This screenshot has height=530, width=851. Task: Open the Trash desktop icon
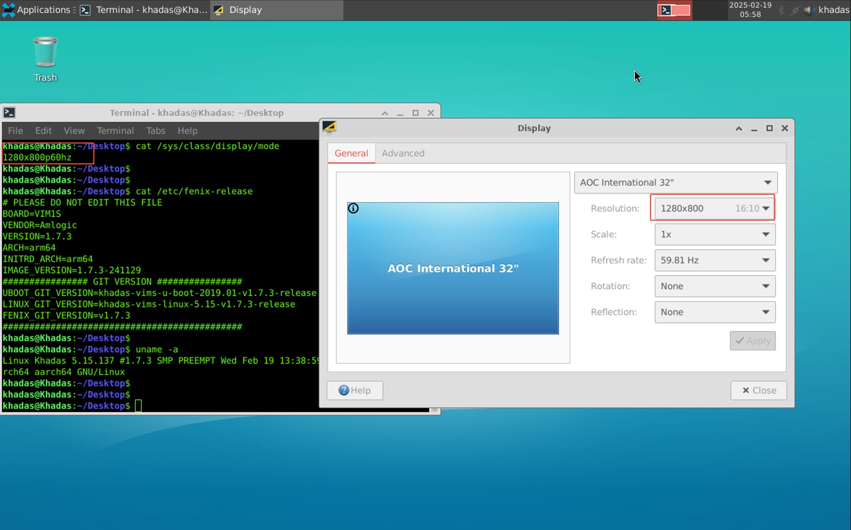(x=45, y=60)
